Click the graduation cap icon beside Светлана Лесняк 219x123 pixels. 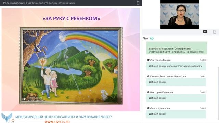[x=148, y=60]
